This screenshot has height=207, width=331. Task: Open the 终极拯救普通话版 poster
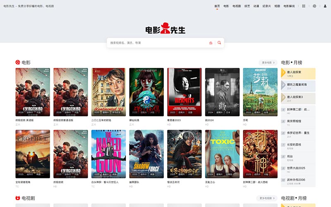[x=70, y=92]
